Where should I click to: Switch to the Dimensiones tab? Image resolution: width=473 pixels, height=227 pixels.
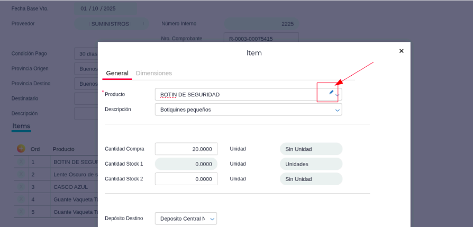tap(154, 73)
